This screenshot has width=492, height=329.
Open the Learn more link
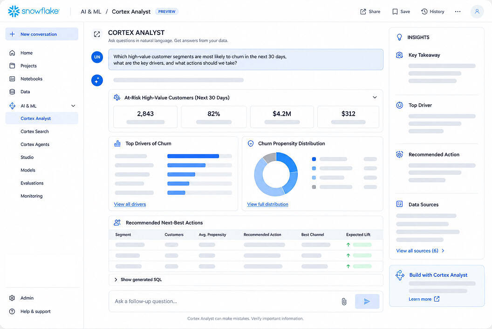click(x=424, y=299)
